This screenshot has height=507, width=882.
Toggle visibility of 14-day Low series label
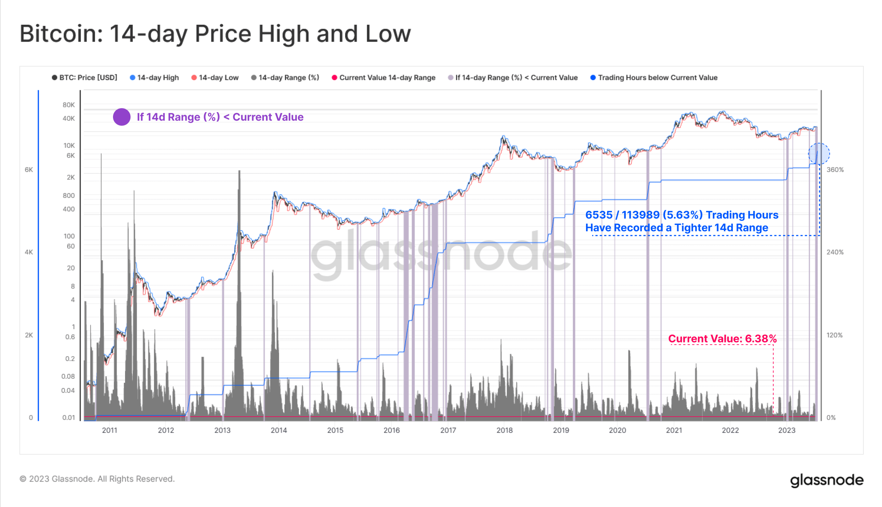click(x=219, y=77)
